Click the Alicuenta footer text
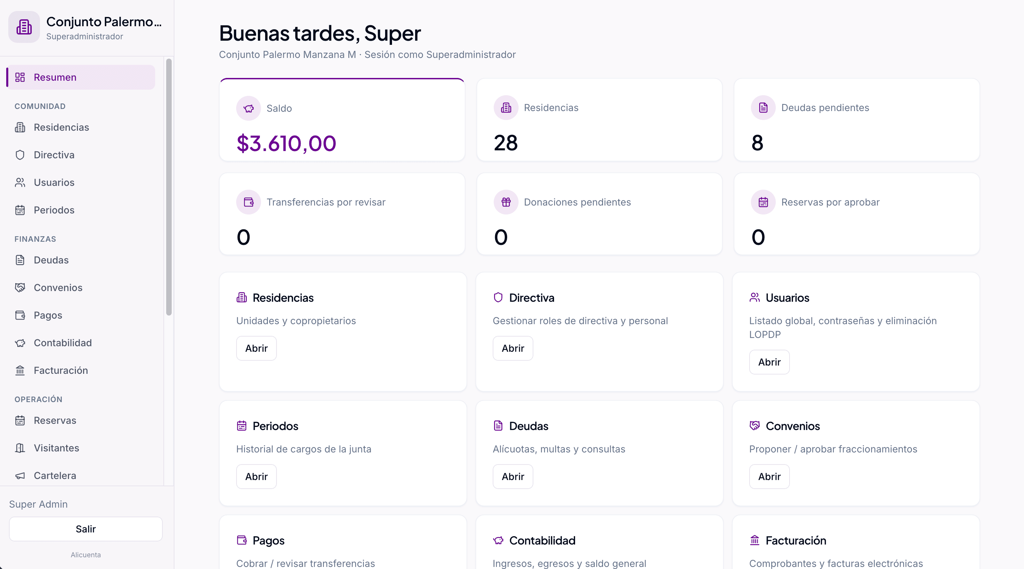The width and height of the screenshot is (1024, 569). pos(86,555)
